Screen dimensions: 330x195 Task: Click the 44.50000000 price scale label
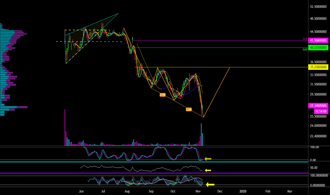pos(318,32)
